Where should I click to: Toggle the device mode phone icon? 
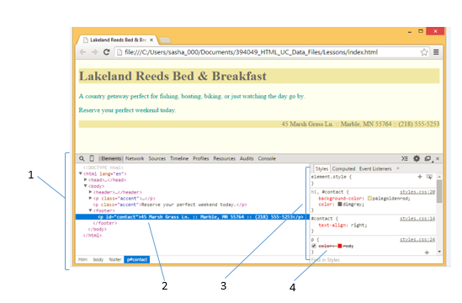(x=92, y=158)
